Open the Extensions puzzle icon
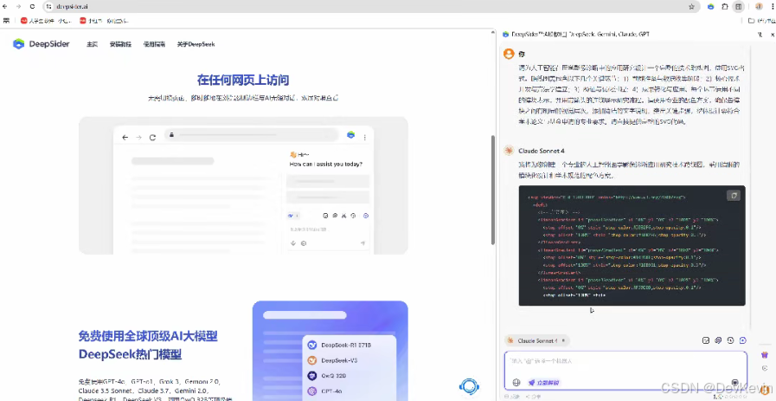This screenshot has height=401, width=776. [725, 6]
